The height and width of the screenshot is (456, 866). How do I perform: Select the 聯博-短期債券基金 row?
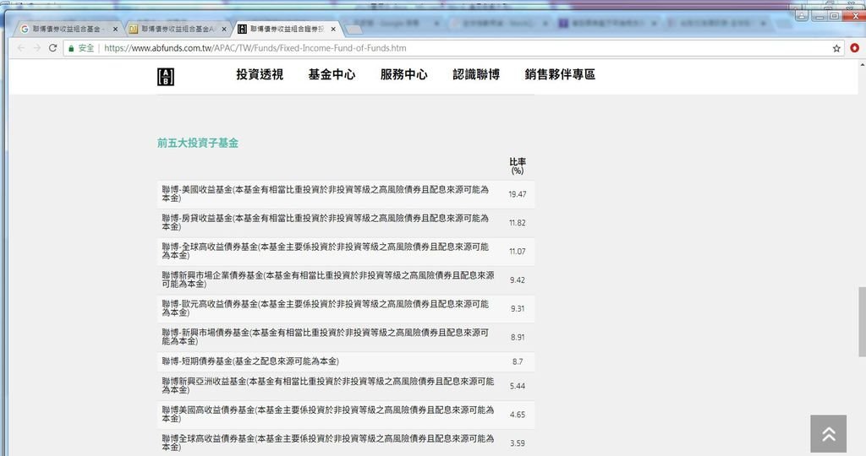tap(346, 361)
